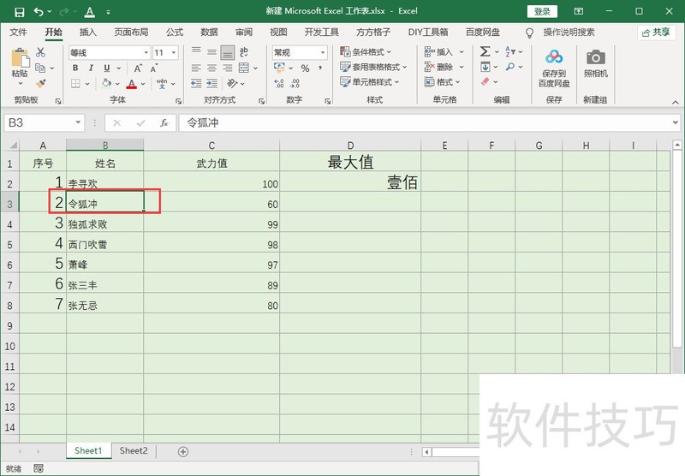Collapse the ribbon with the up chevron
This screenshot has width=685, height=476.
click(676, 102)
